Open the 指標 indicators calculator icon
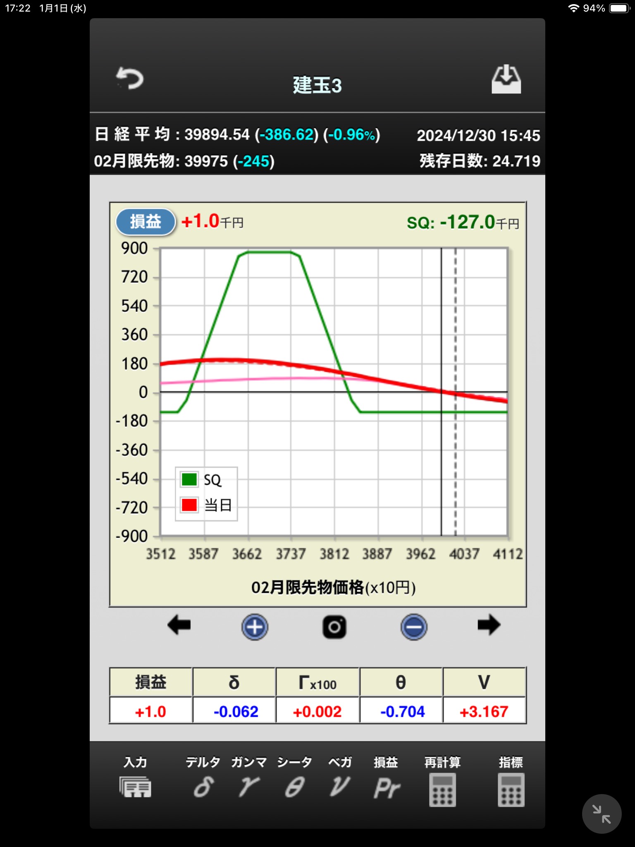The height and width of the screenshot is (847, 635). [511, 782]
